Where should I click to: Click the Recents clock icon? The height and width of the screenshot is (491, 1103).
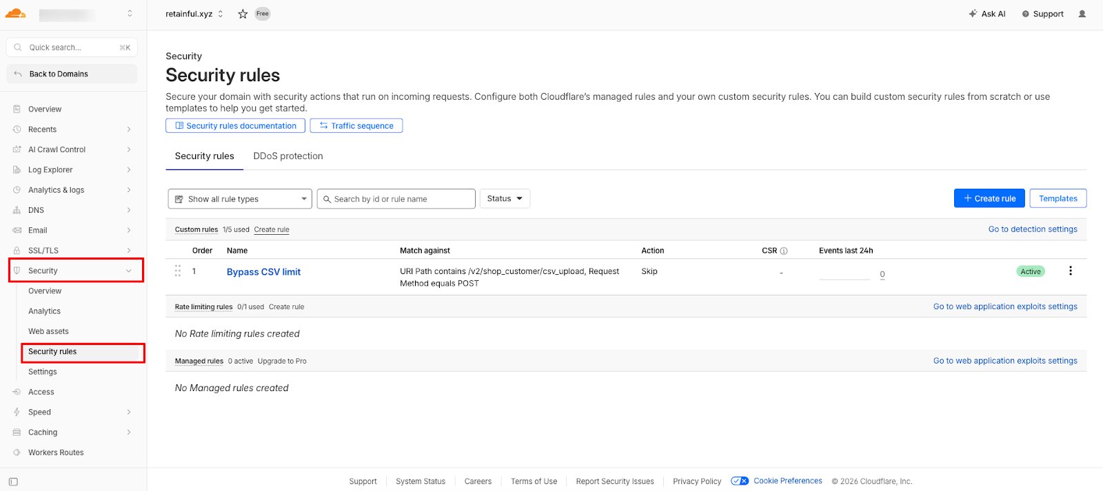17,129
